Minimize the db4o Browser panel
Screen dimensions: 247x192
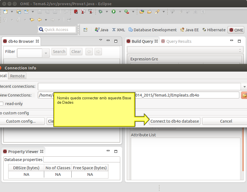[x=108, y=40]
